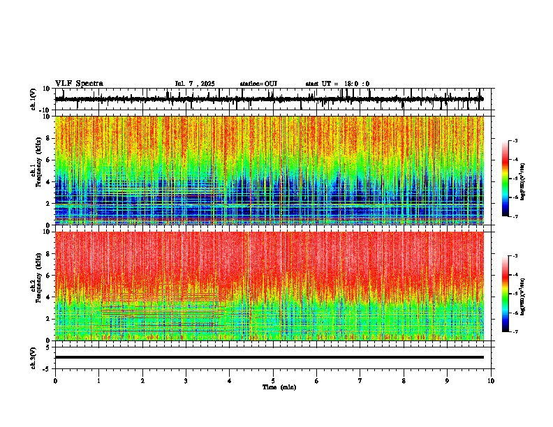Click the "ch.2 Frequency (kHz)" axis label
This screenshot has width=553, height=427.
pyautogui.click(x=36, y=278)
